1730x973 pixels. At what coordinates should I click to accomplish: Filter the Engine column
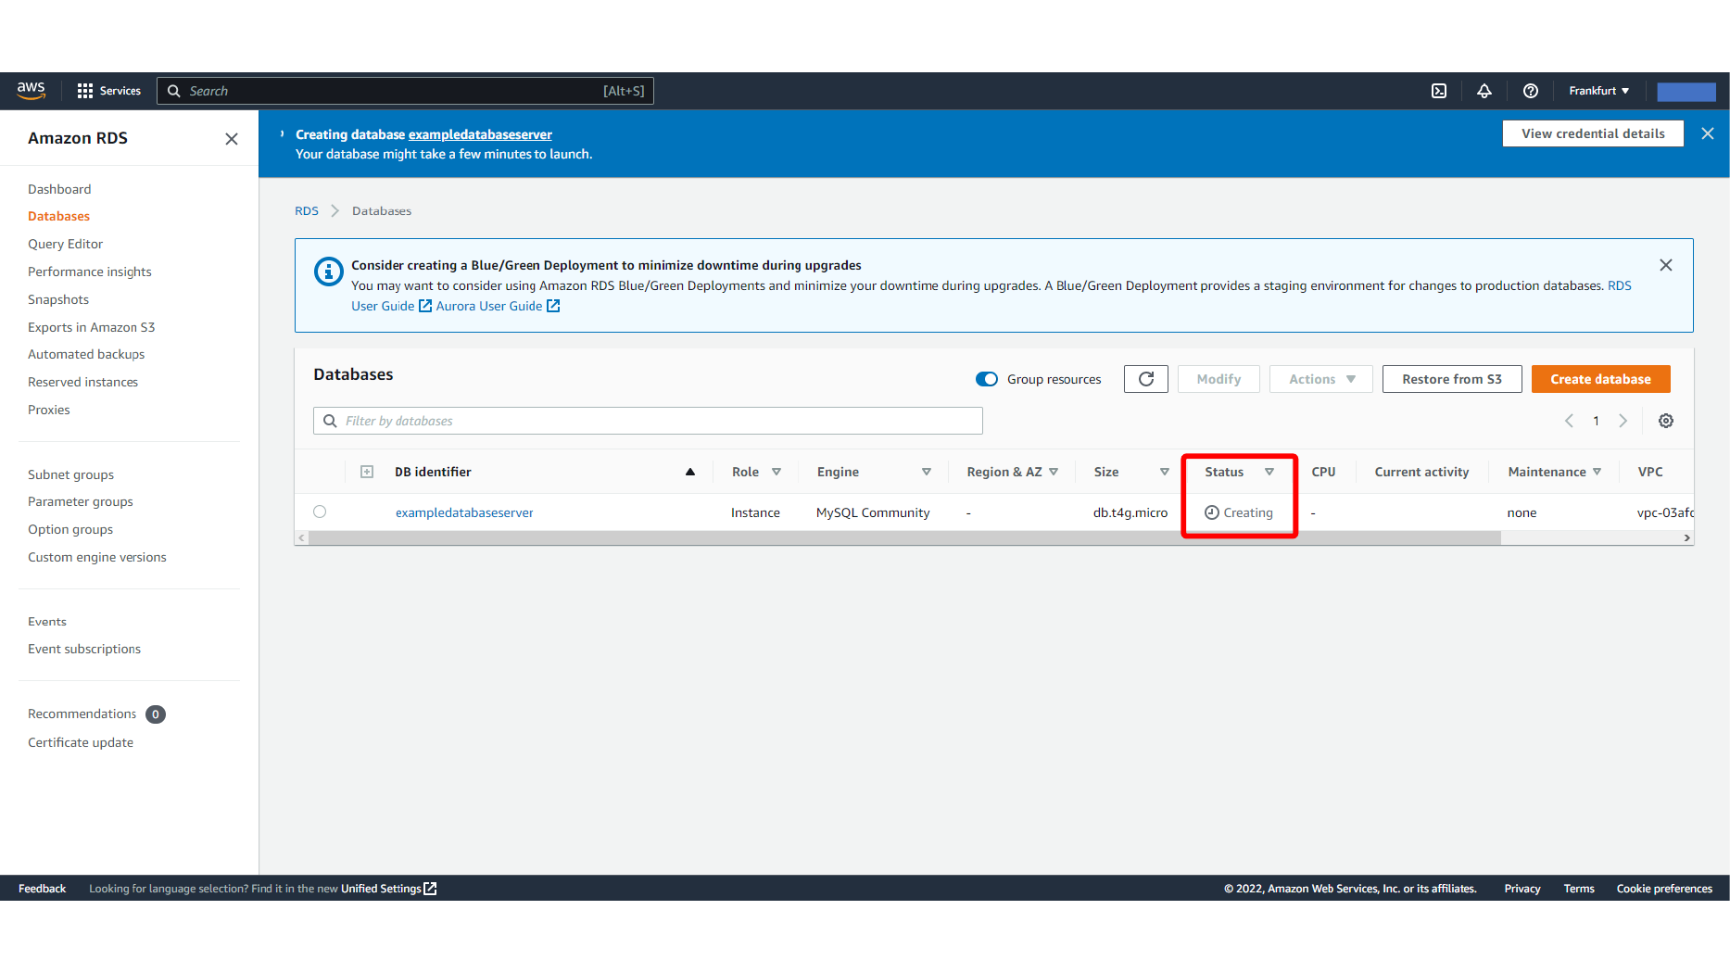click(x=927, y=472)
